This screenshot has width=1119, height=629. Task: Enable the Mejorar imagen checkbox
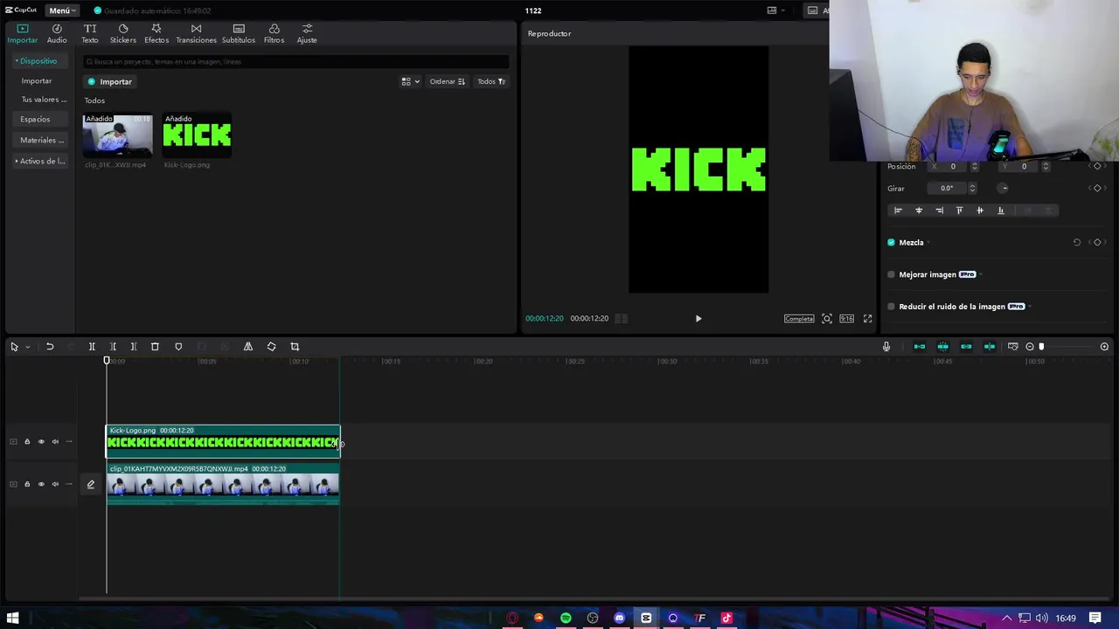click(x=891, y=274)
